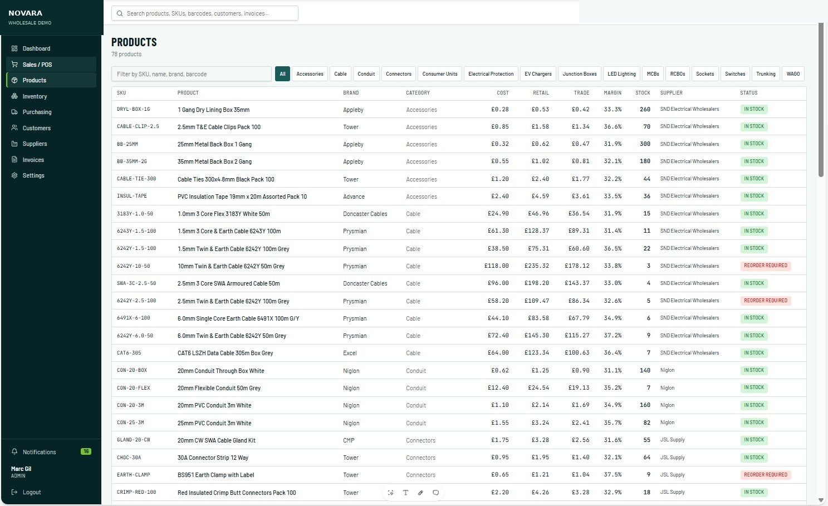Viewport: 828px width, 506px height.
Task: Click the comment bubble in floating toolbar
Action: click(x=436, y=493)
